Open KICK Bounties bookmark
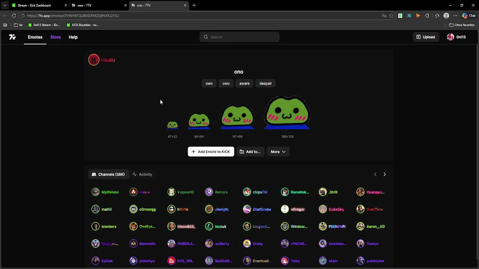 point(83,25)
